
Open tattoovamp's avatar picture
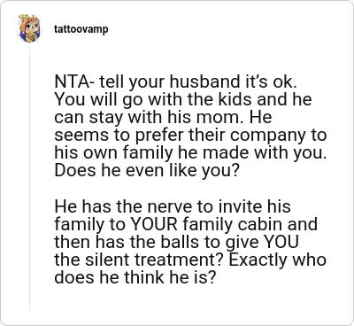(x=29, y=28)
